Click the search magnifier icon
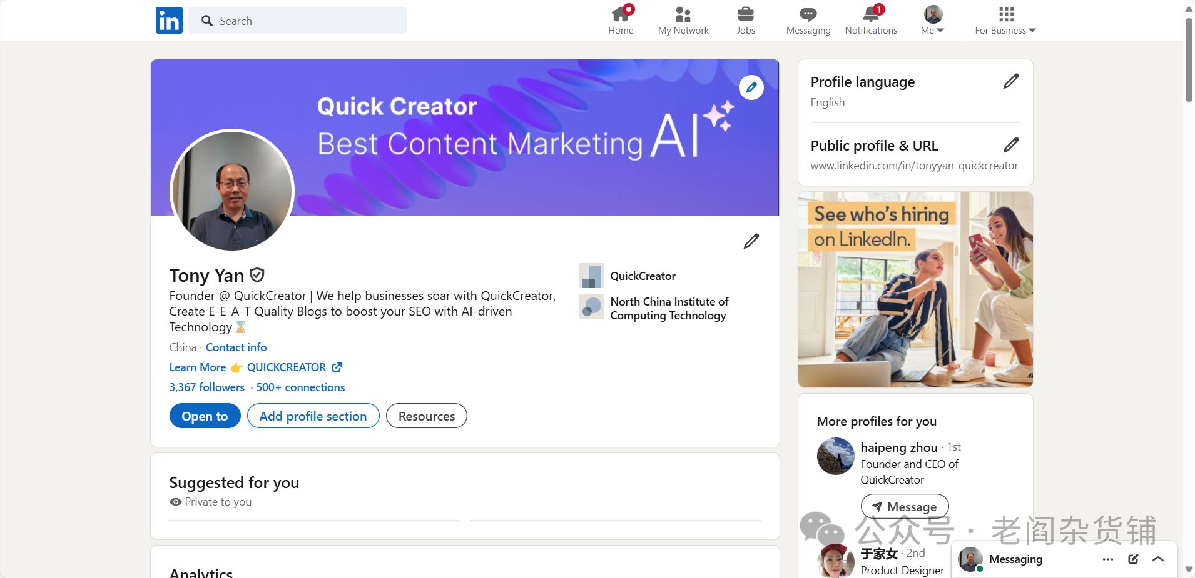This screenshot has width=1195, height=578. coord(207,21)
